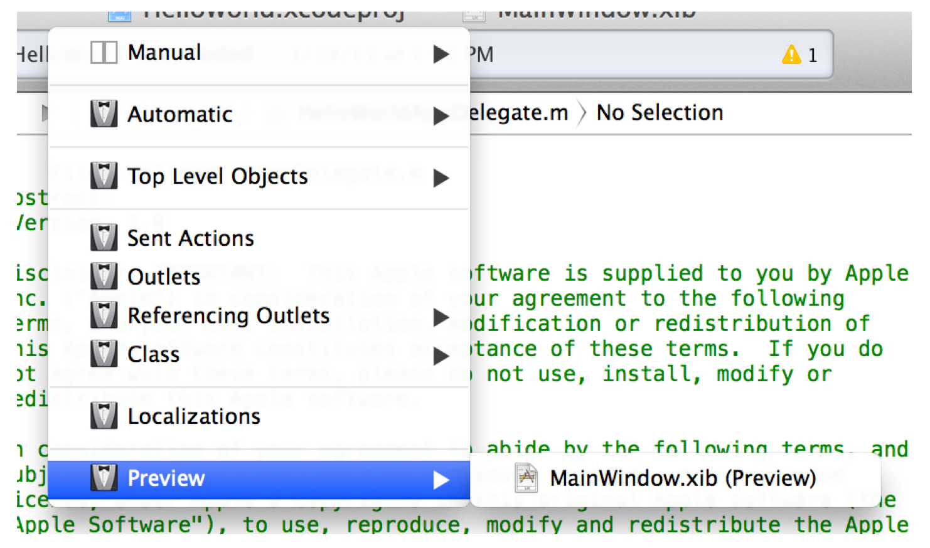Expand the Automatic submenu arrow
The height and width of the screenshot is (548, 930).
tap(441, 116)
